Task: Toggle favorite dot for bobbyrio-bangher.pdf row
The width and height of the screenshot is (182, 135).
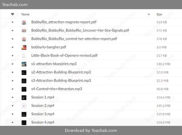Action: pos(13,47)
